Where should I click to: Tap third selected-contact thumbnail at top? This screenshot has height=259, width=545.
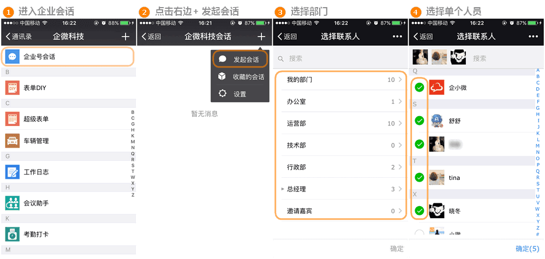[458, 57]
